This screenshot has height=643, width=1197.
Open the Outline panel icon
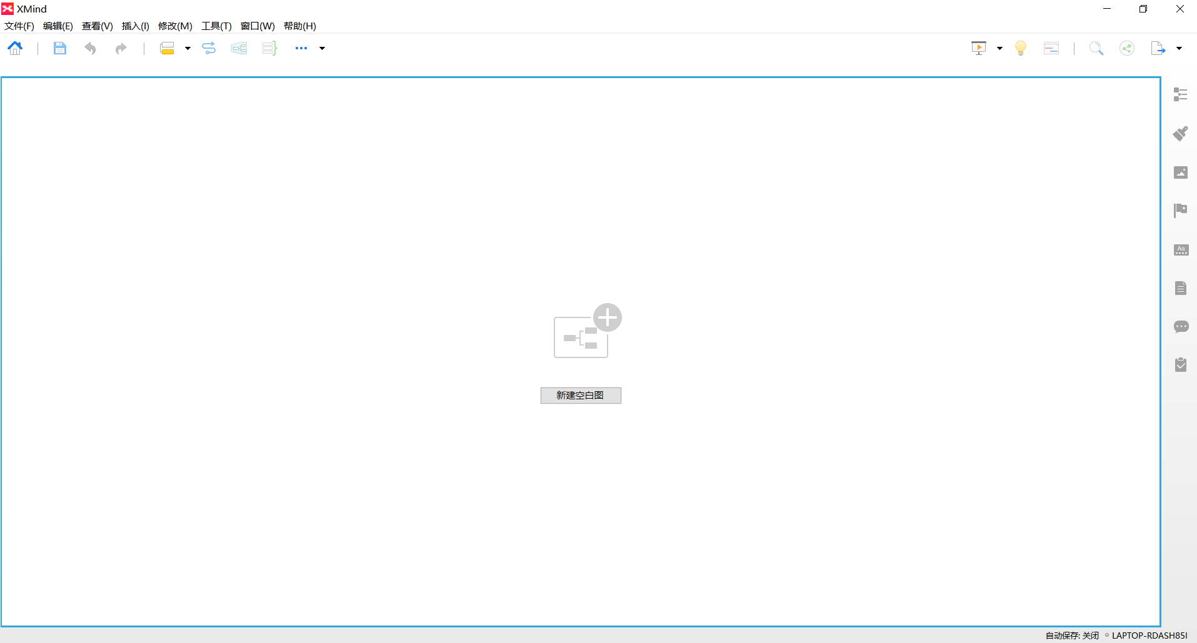tap(1181, 94)
